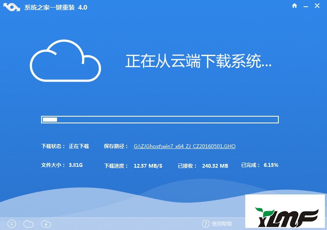Click the 文件大小 label

click(x=53, y=165)
